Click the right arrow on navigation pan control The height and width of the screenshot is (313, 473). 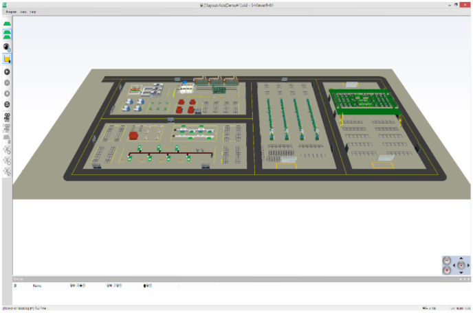(468, 265)
